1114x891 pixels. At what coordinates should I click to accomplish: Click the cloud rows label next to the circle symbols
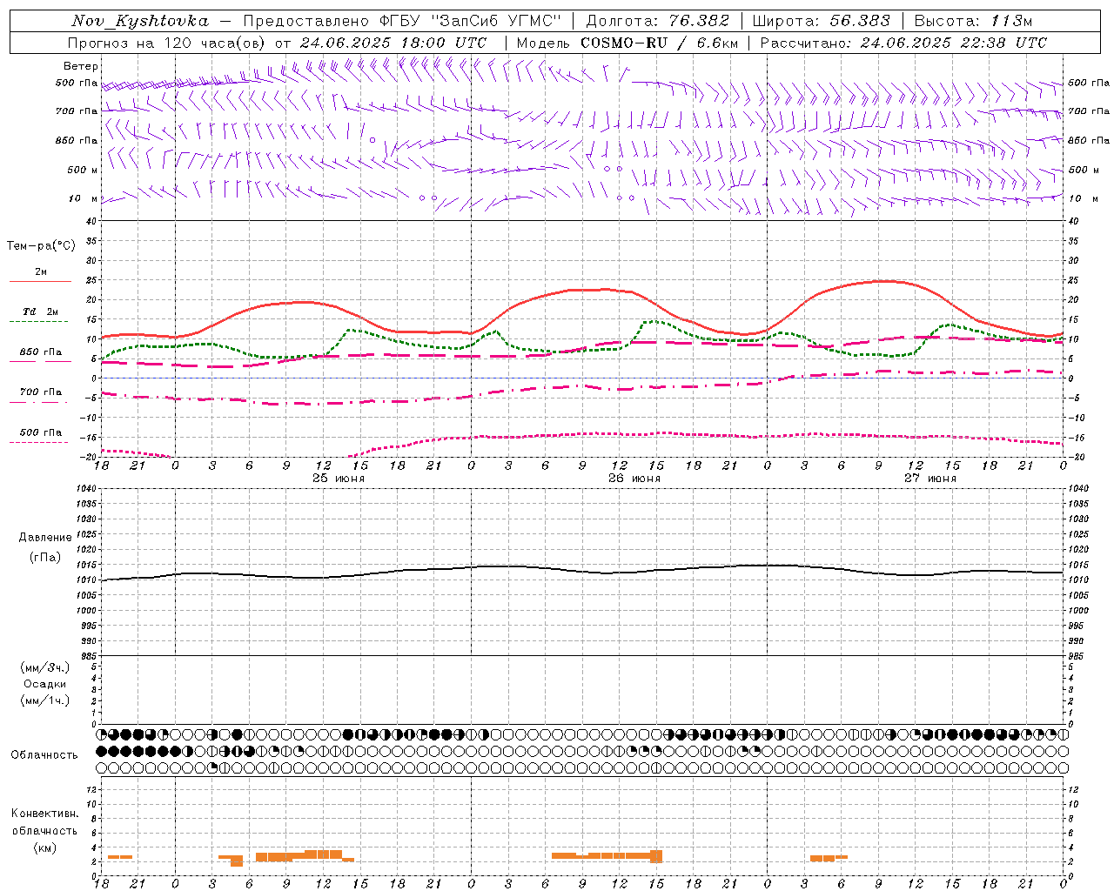(x=44, y=755)
